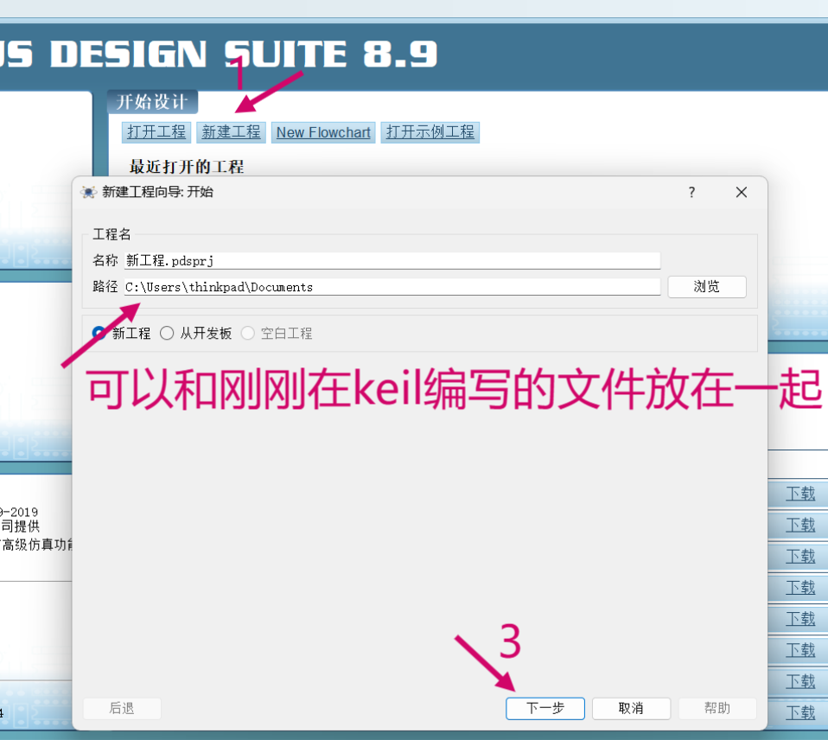
Task: Open the 打开工程 link
Action: click(x=156, y=132)
